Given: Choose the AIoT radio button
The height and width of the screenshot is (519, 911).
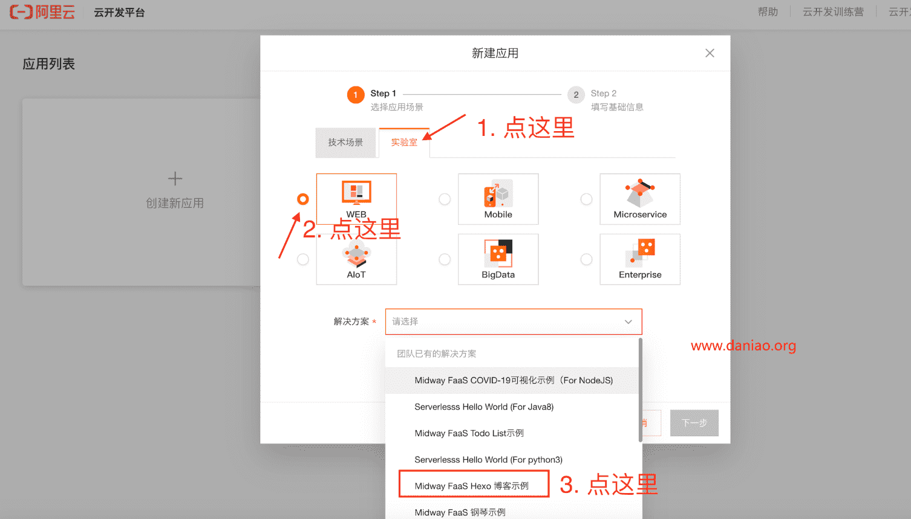Looking at the screenshot, I should click(303, 259).
